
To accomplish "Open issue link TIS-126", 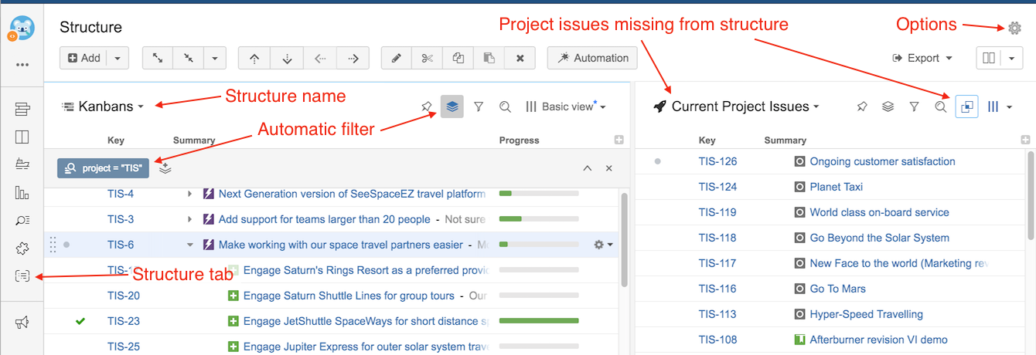I will [717, 161].
